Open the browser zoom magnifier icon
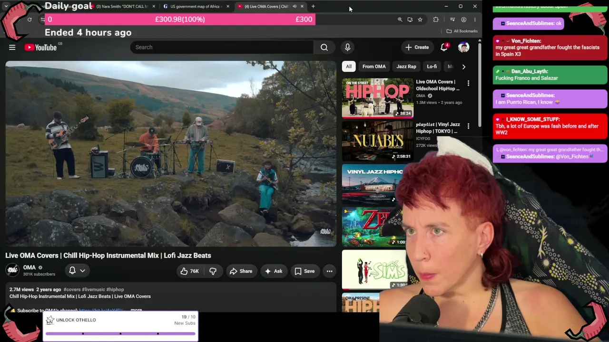 pyautogui.click(x=400, y=19)
